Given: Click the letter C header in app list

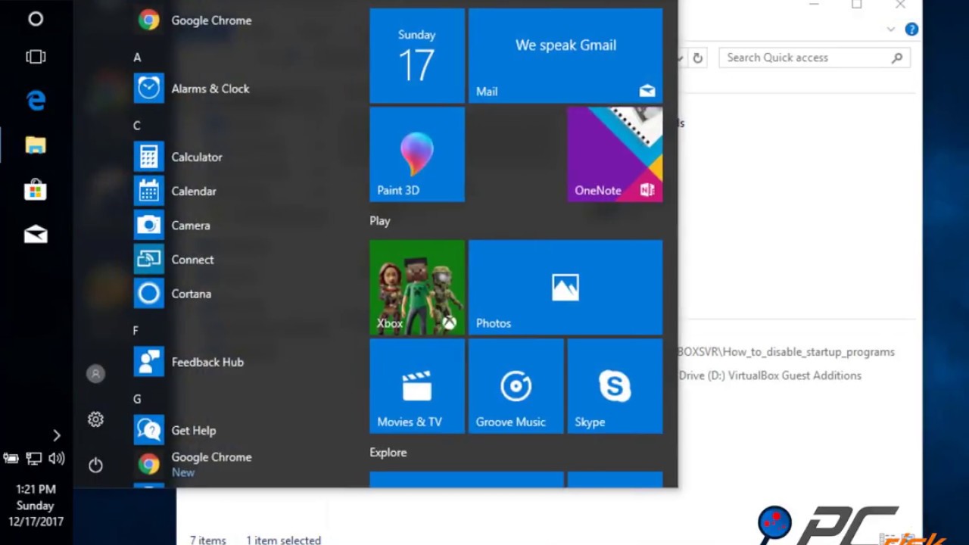Looking at the screenshot, I should [137, 126].
